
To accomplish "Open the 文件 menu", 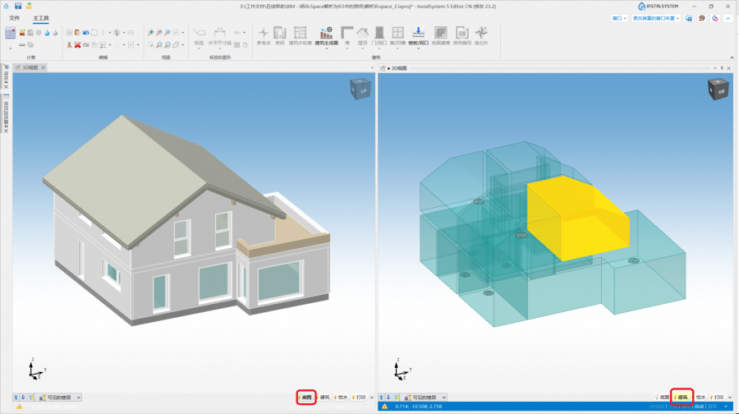I will (x=14, y=17).
